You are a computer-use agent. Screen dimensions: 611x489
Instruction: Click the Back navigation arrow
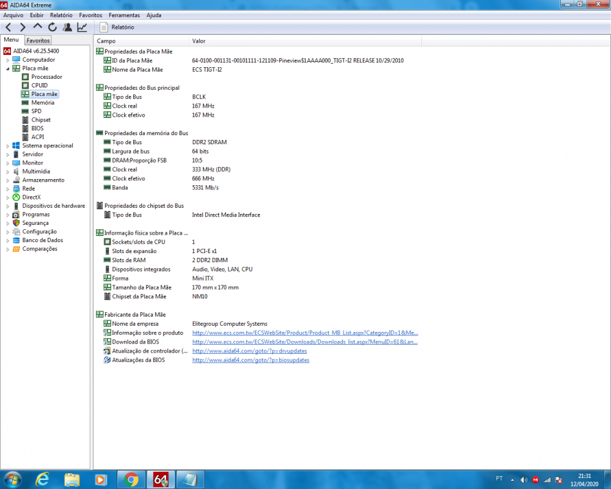(9, 27)
